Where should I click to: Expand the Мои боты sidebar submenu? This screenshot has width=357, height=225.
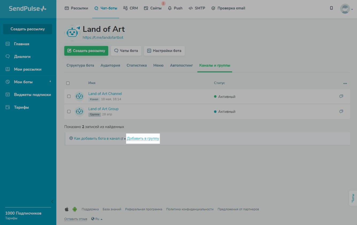[x=50, y=82]
